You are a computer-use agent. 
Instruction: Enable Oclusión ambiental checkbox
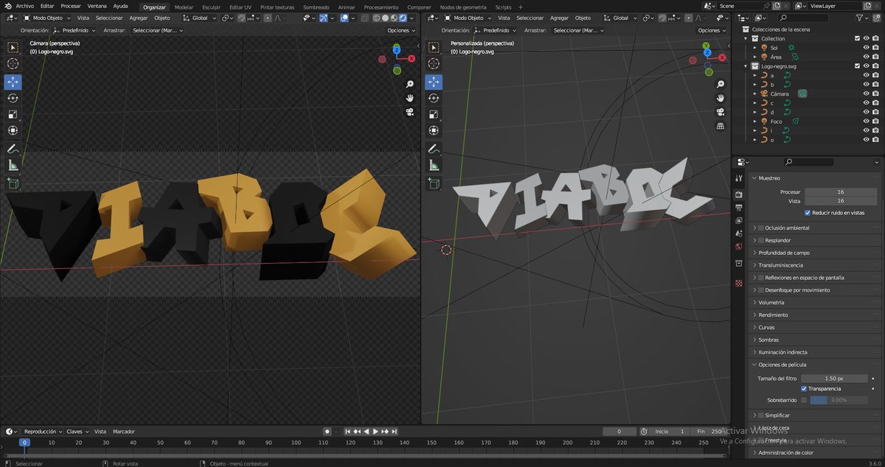(761, 228)
